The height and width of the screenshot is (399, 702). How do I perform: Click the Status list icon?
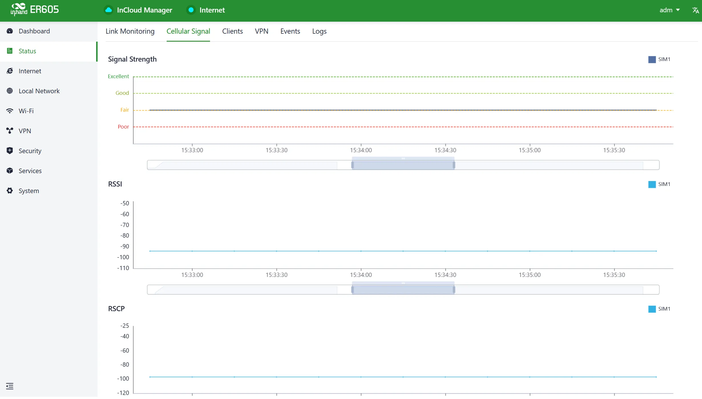click(10, 51)
